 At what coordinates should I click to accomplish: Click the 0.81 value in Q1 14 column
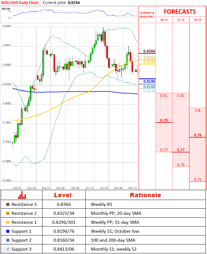[181, 96]
